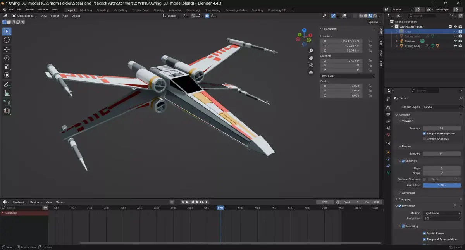This screenshot has height=250, width=465.
Task: Open the Render properties tab icon
Action: click(388, 107)
